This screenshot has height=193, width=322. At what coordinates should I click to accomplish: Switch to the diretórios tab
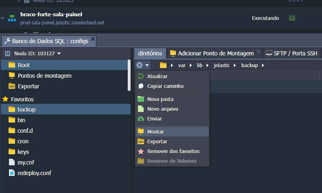pyautogui.click(x=150, y=53)
